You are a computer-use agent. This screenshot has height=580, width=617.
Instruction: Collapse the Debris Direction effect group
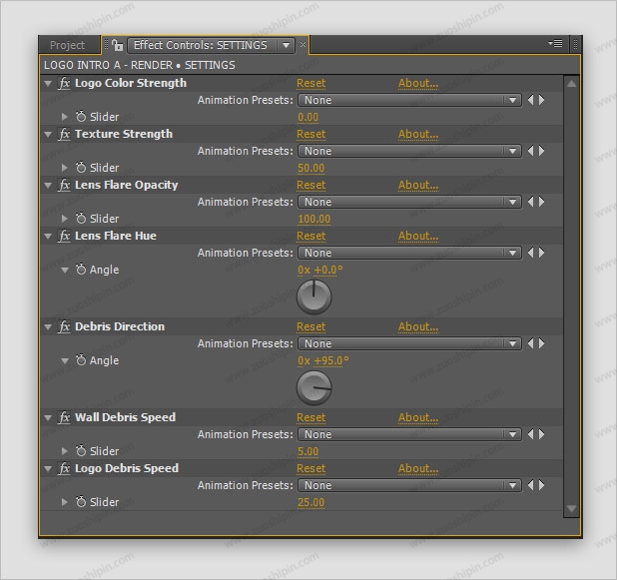click(x=48, y=327)
